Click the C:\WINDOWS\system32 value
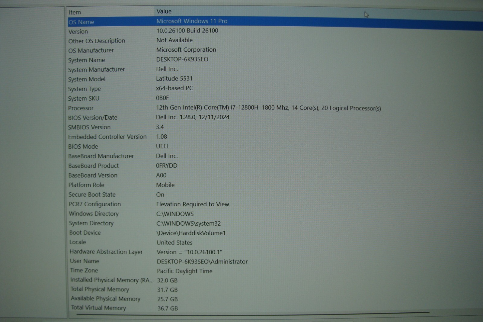This screenshot has height=322, width=483. coord(189,224)
